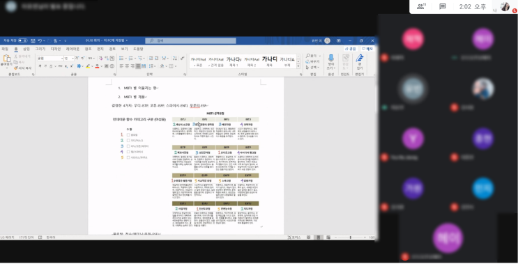Image resolution: width=518 pixels, height=264 pixels.
Task: Click the bullet list icon
Action: pos(121,58)
